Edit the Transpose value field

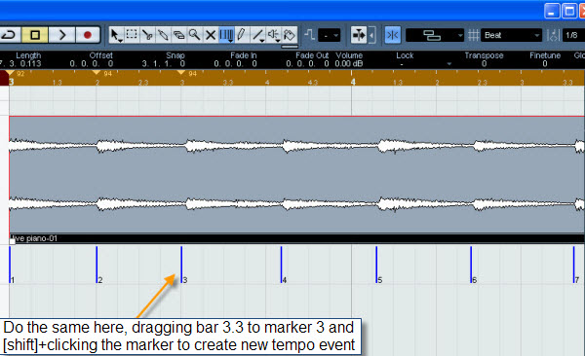click(484, 63)
